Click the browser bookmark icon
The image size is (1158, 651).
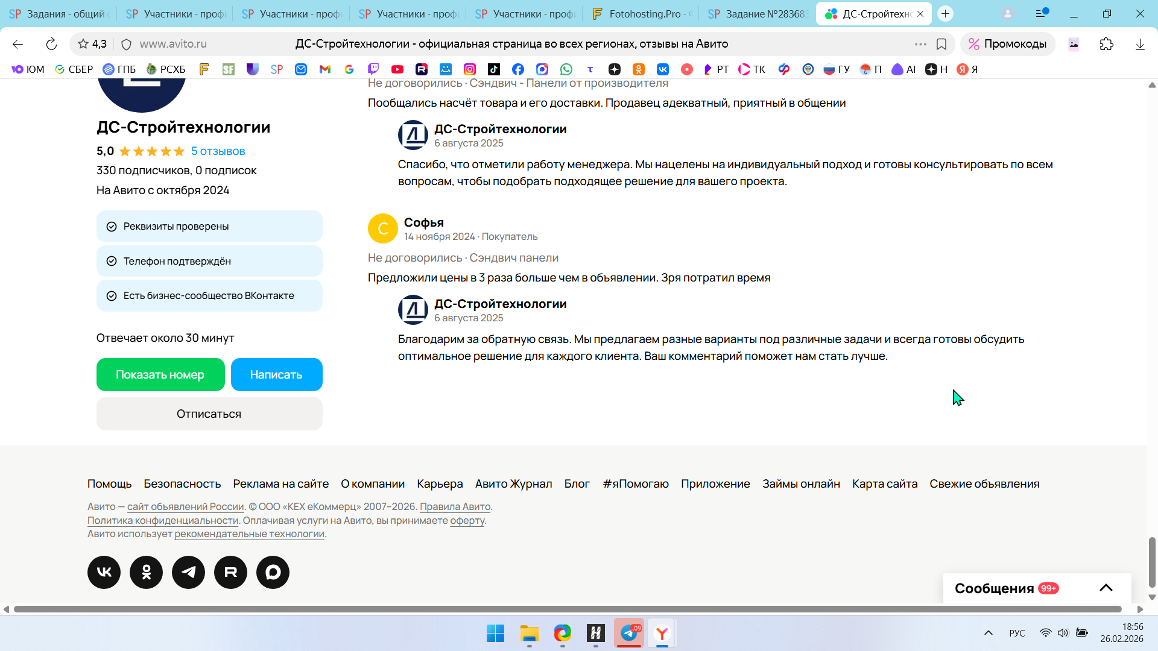click(x=941, y=44)
